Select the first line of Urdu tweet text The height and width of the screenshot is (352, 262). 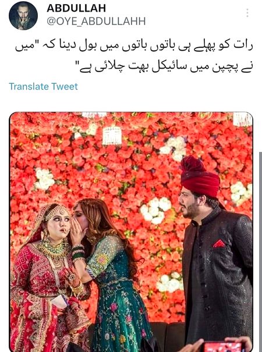point(134,46)
